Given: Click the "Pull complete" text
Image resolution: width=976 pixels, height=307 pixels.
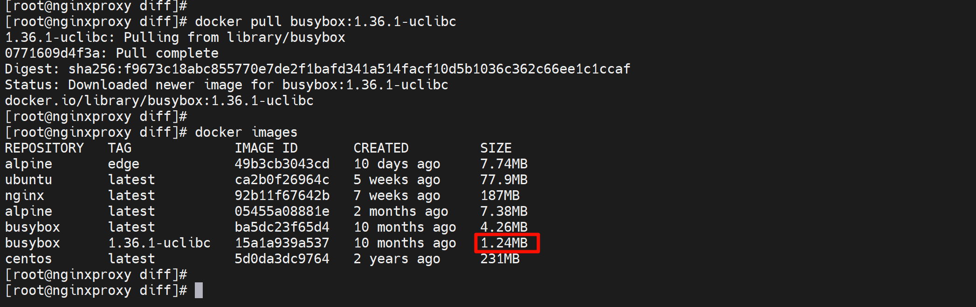Looking at the screenshot, I should click(x=167, y=53).
